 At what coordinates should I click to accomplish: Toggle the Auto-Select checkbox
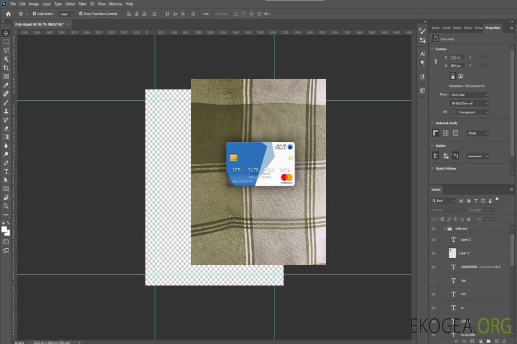pos(34,14)
